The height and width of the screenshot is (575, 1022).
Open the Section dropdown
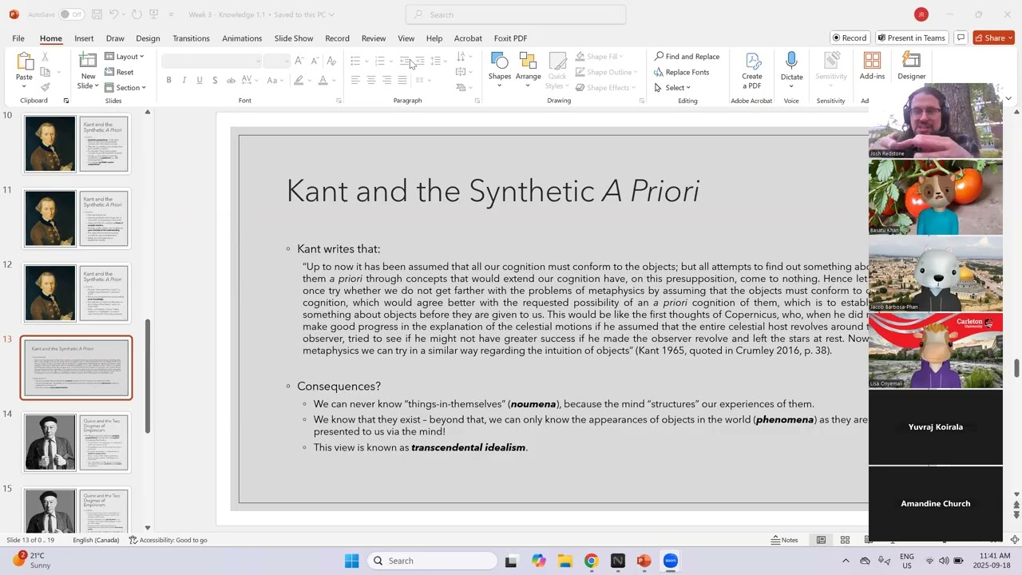(x=125, y=88)
